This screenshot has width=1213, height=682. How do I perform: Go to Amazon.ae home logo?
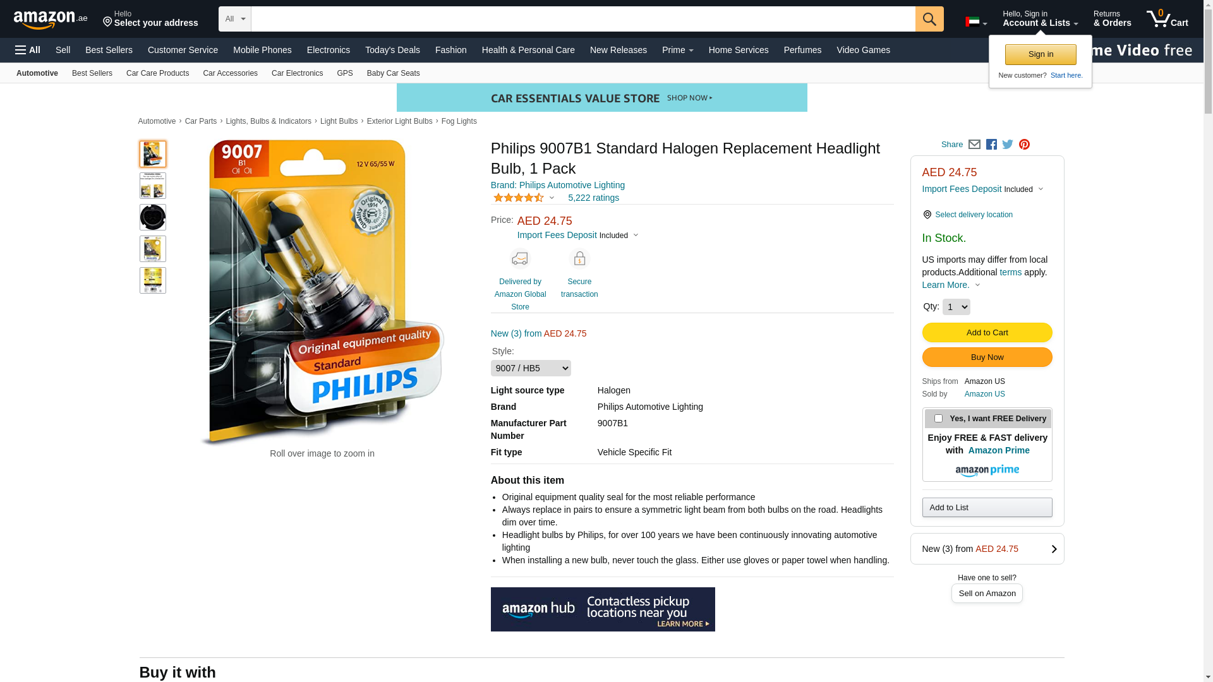pyautogui.click(x=51, y=20)
